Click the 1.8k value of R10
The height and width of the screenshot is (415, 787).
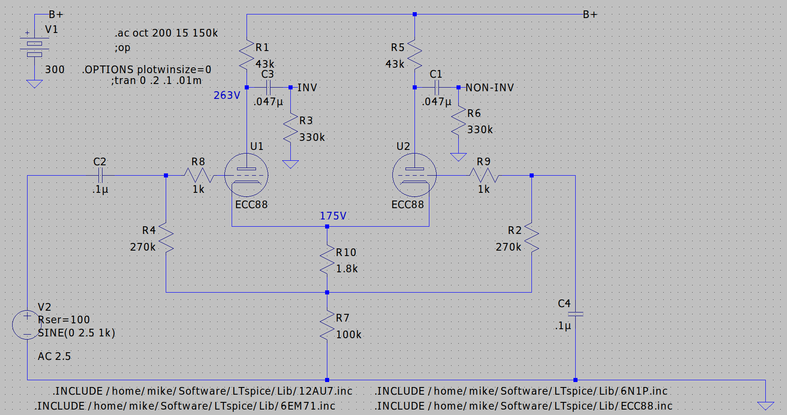tap(347, 269)
